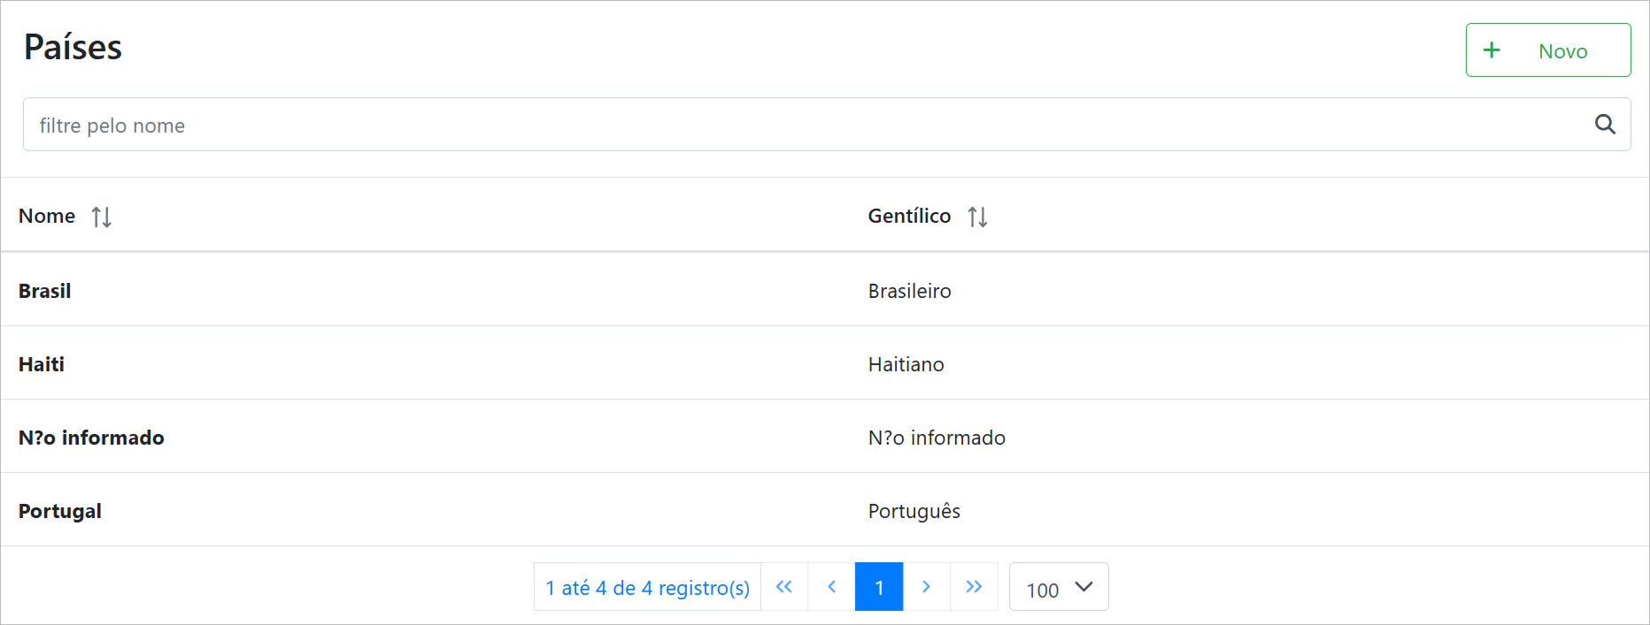Select page 1 in paginator
Screen dimensions: 1650x625
coord(879,587)
